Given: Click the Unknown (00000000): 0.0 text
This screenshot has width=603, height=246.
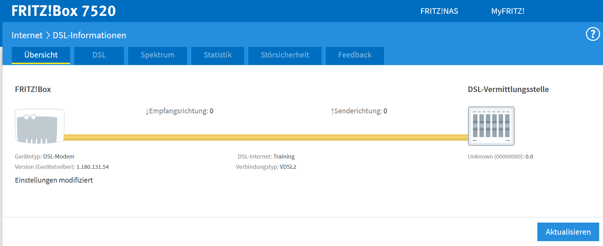Looking at the screenshot, I should click(x=500, y=156).
